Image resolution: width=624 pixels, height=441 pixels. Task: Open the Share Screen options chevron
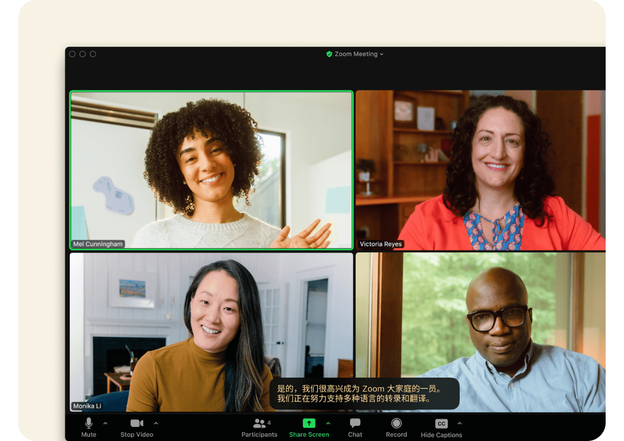pos(328,423)
